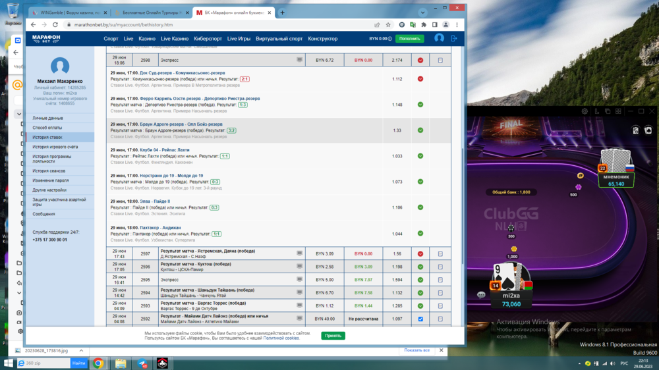Open ClubGG settings gear icon
Screen dimensions: 659x370
point(585,111)
